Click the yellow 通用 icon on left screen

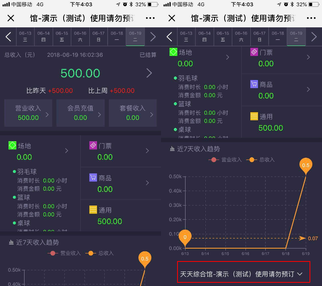[x=93, y=210]
